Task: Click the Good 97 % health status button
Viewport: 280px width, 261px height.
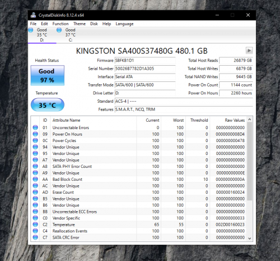Action: (48, 75)
